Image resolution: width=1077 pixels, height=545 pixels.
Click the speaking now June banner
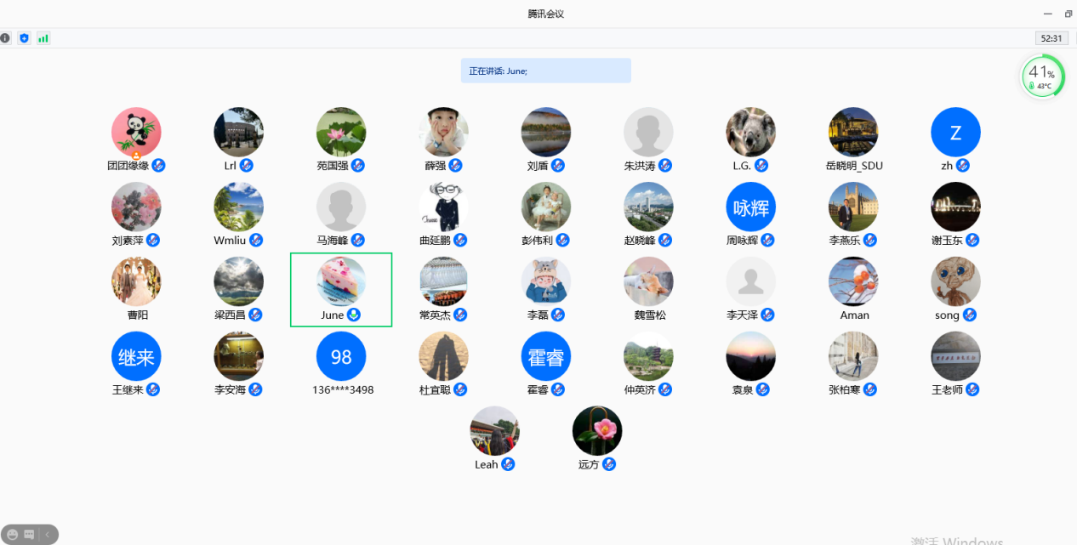pyautogui.click(x=545, y=71)
